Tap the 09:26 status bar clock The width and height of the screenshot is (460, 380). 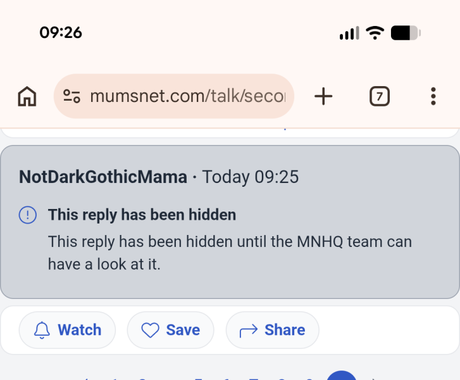[x=61, y=32]
